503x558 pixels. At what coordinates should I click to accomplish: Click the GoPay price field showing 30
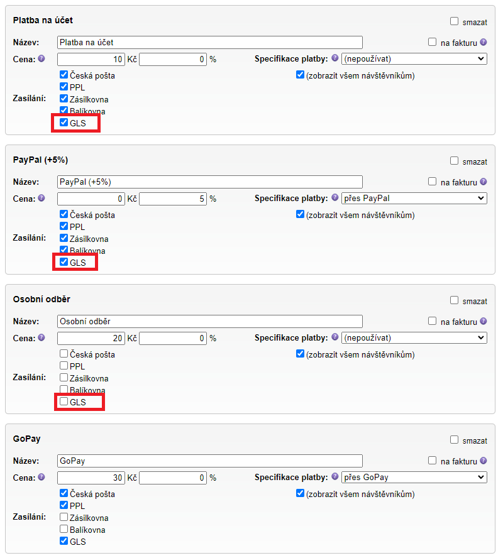(x=91, y=478)
